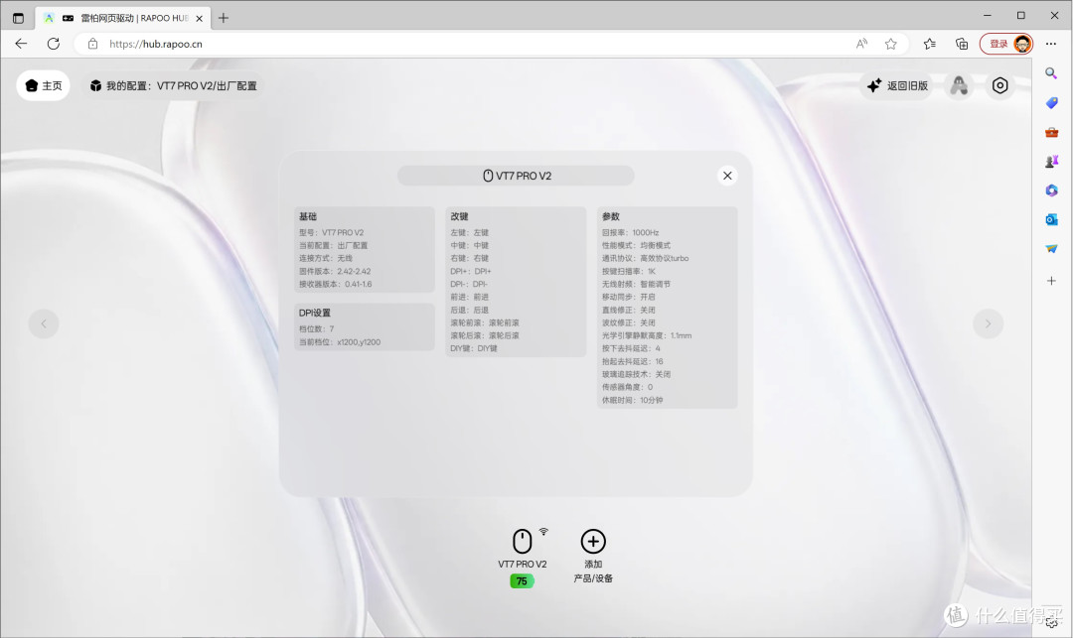The width and height of the screenshot is (1073, 638).
Task: Open browser collections icon
Action: tap(962, 44)
